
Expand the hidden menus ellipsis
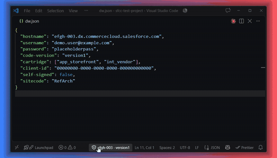click(86, 11)
